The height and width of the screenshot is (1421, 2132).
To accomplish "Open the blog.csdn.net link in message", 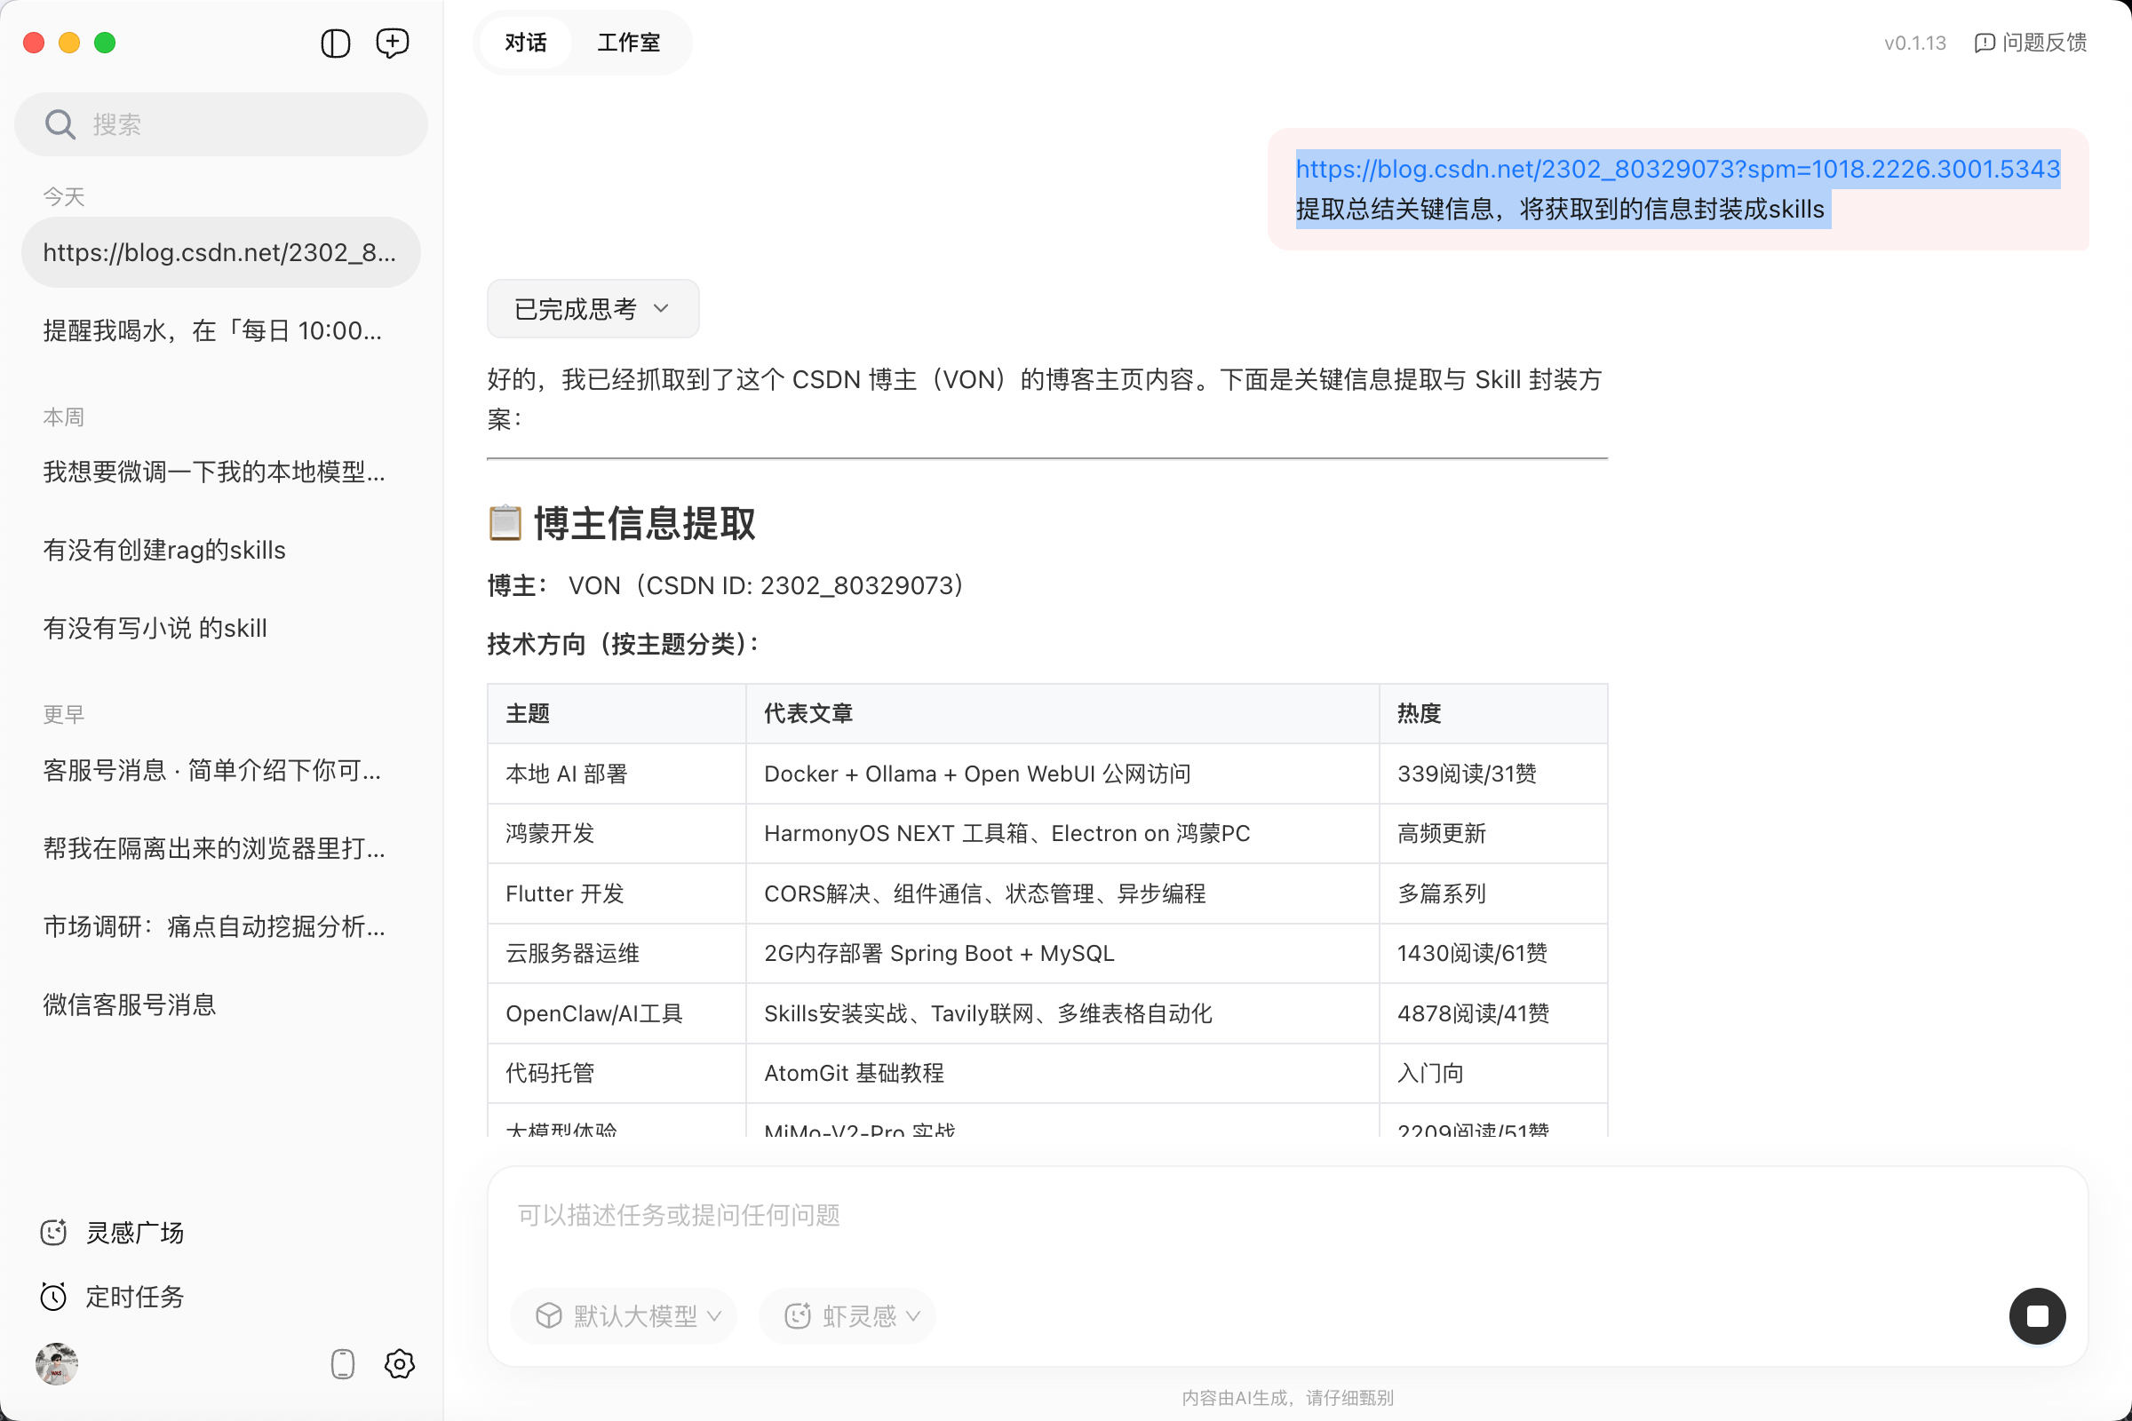I will click(x=1677, y=170).
